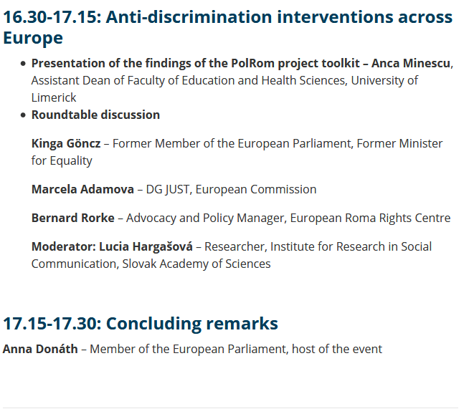
Task: Click the second bullet point marker
Action: pyautogui.click(x=23, y=115)
